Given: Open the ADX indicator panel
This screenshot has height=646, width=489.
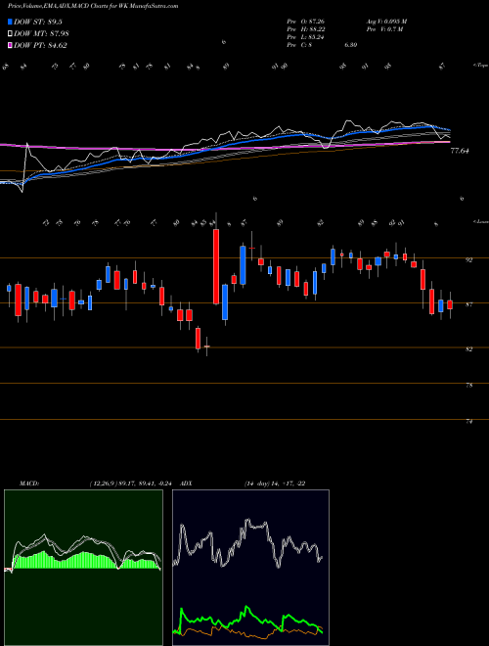Looking at the screenshot, I should tap(250, 568).
